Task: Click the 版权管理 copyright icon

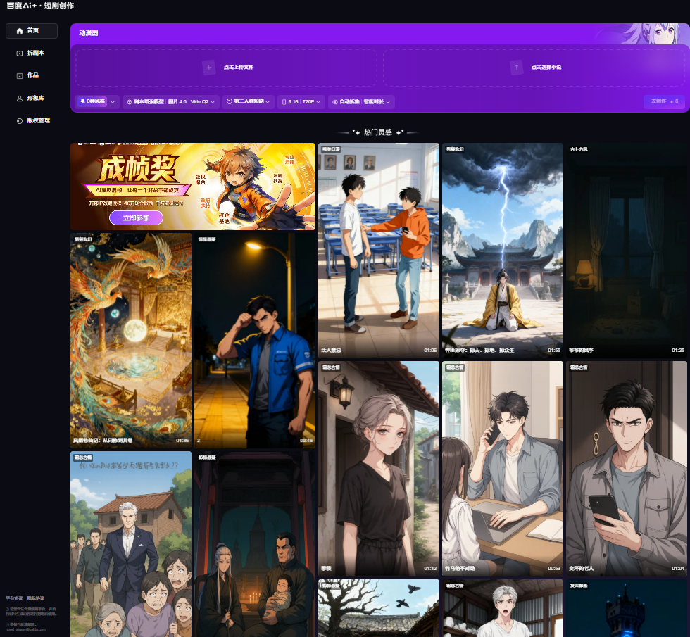Action: click(20, 121)
